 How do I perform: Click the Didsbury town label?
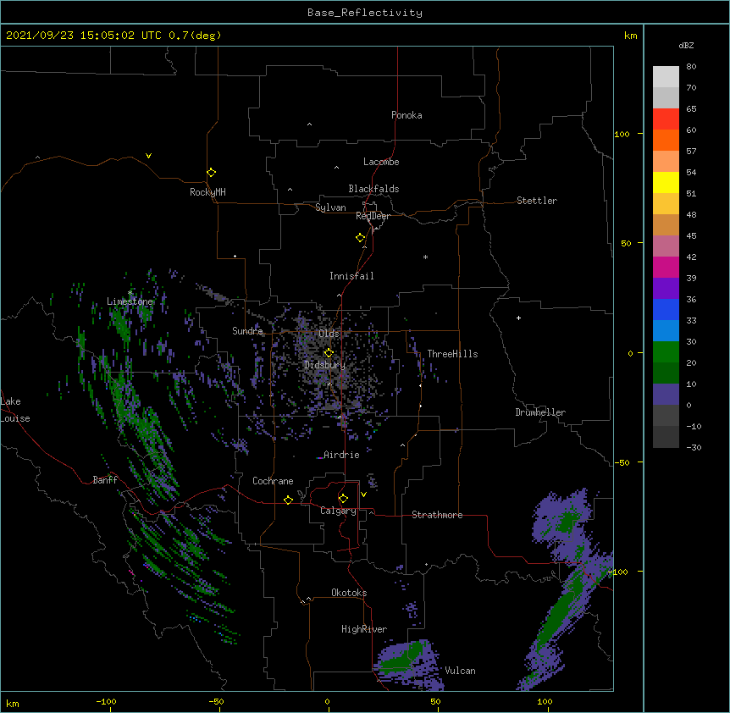[x=325, y=365]
